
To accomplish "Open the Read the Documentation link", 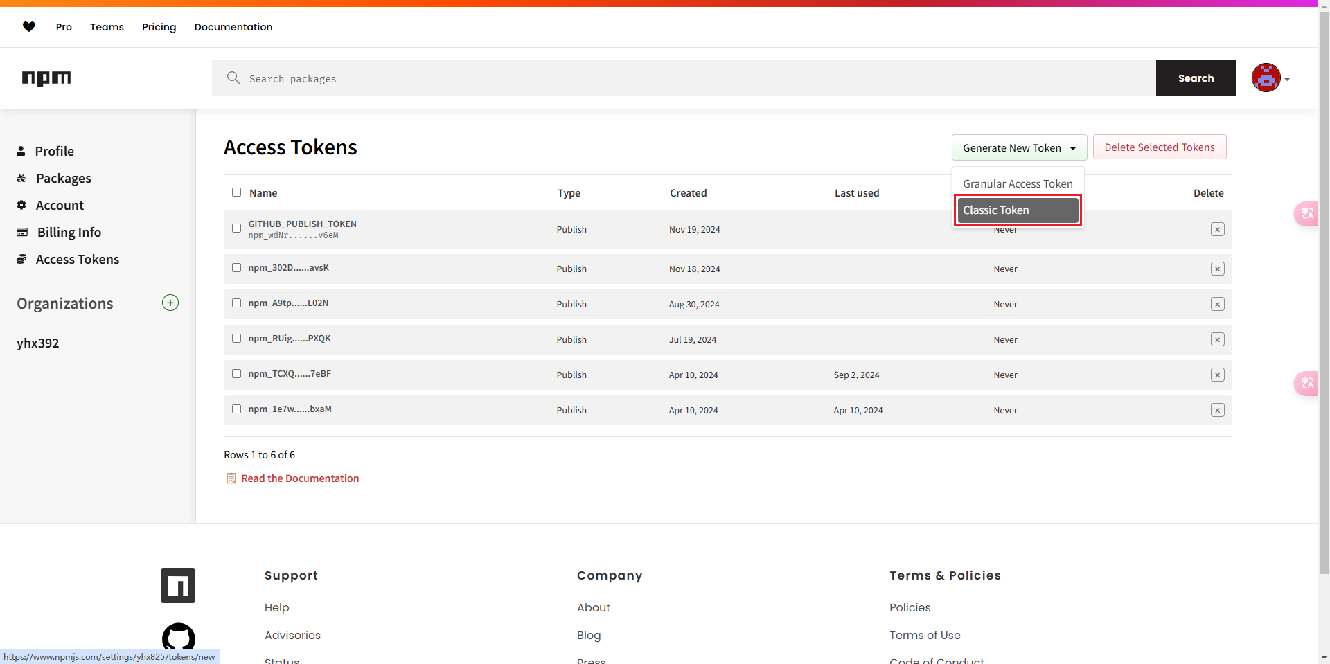I will tap(299, 478).
